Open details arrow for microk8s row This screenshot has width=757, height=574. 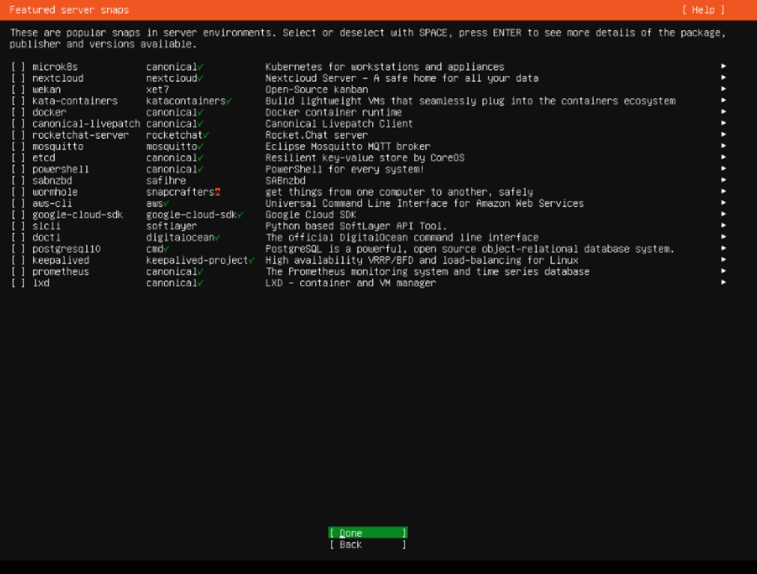pyautogui.click(x=723, y=67)
